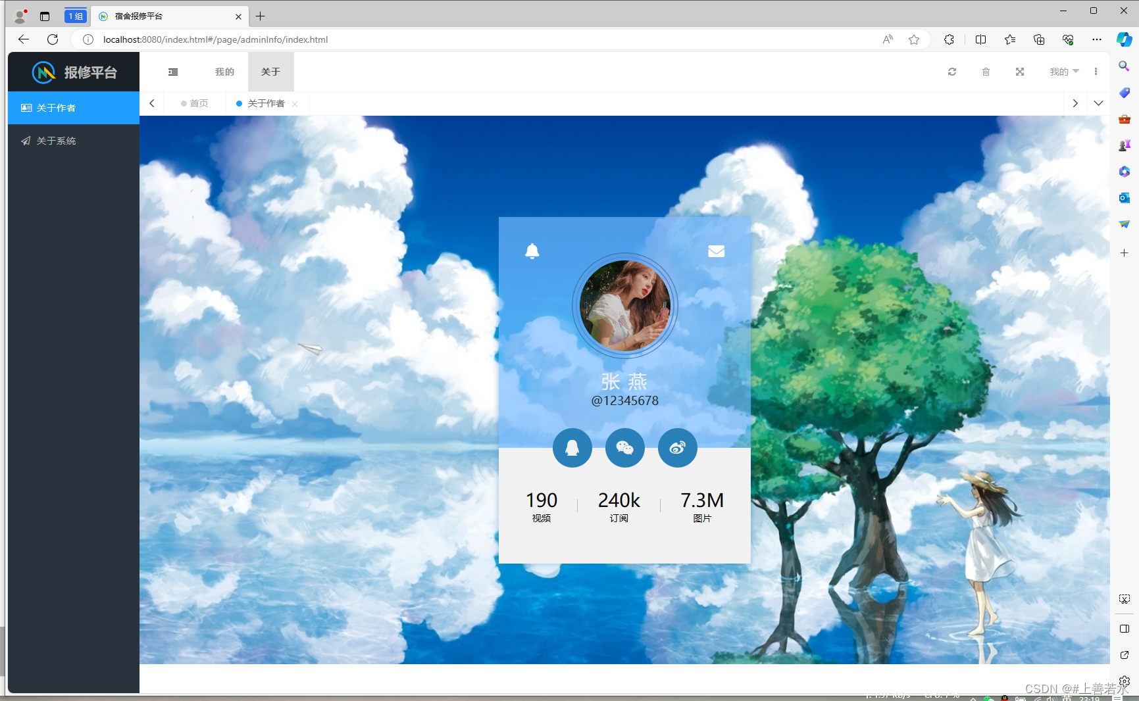
Task: Open sidebar search magnifier icon
Action: pyautogui.click(x=1124, y=66)
